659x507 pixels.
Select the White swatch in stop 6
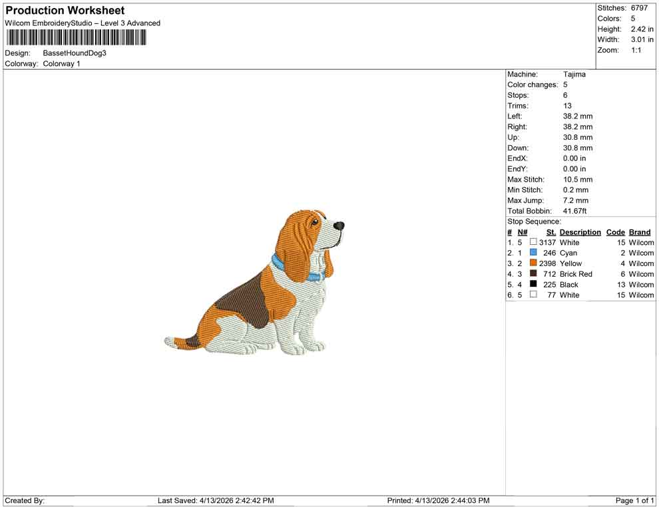[533, 295]
